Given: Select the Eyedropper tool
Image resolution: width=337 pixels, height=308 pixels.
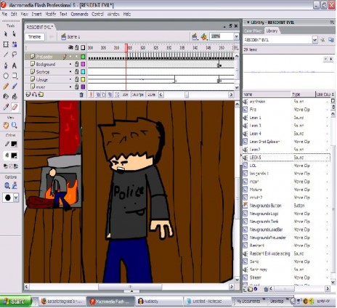Looking at the screenshot, I should [6, 107].
